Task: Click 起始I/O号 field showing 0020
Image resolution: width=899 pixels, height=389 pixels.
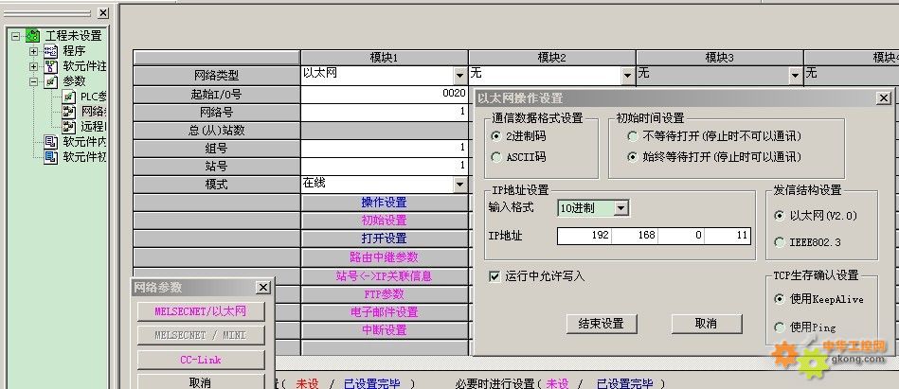Action: pyautogui.click(x=385, y=95)
